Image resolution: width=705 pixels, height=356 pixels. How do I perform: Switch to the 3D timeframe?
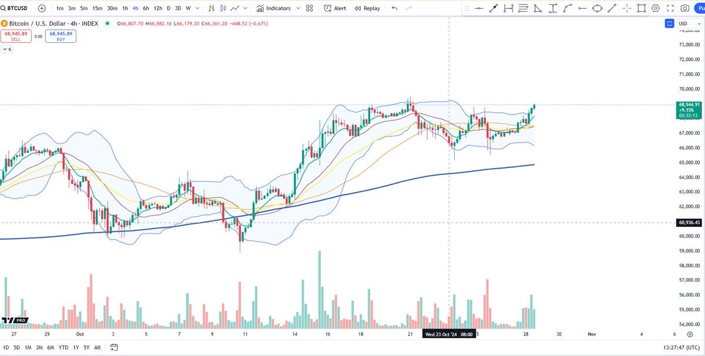(x=178, y=9)
